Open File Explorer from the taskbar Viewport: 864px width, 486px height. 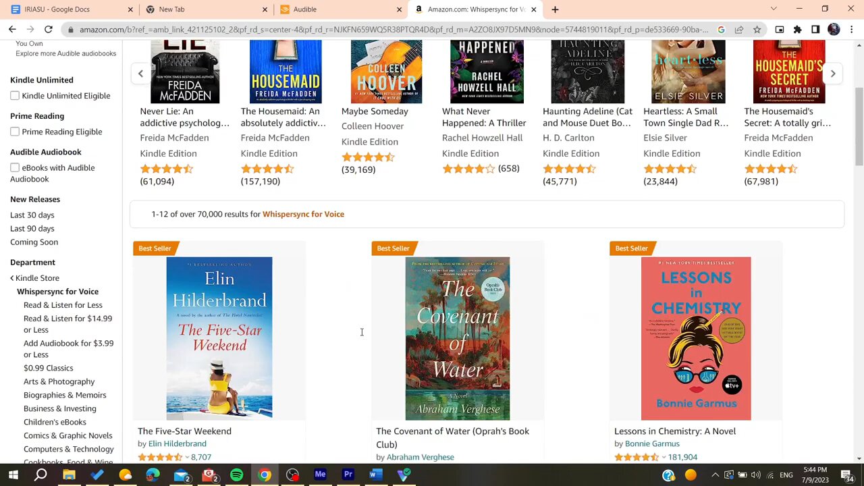69,475
